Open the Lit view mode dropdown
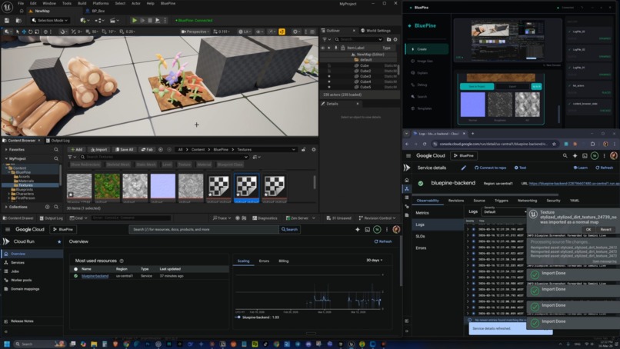 click(x=245, y=32)
